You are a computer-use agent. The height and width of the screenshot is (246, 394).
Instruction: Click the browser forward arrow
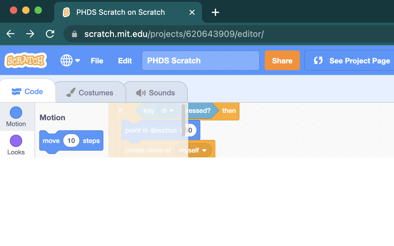pos(30,34)
